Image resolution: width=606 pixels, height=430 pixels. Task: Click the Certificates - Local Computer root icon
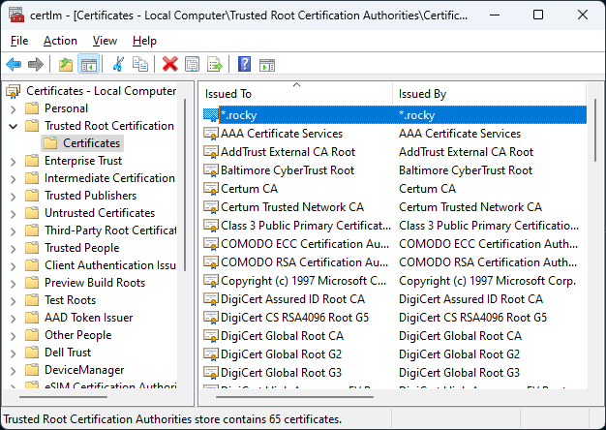pos(14,91)
